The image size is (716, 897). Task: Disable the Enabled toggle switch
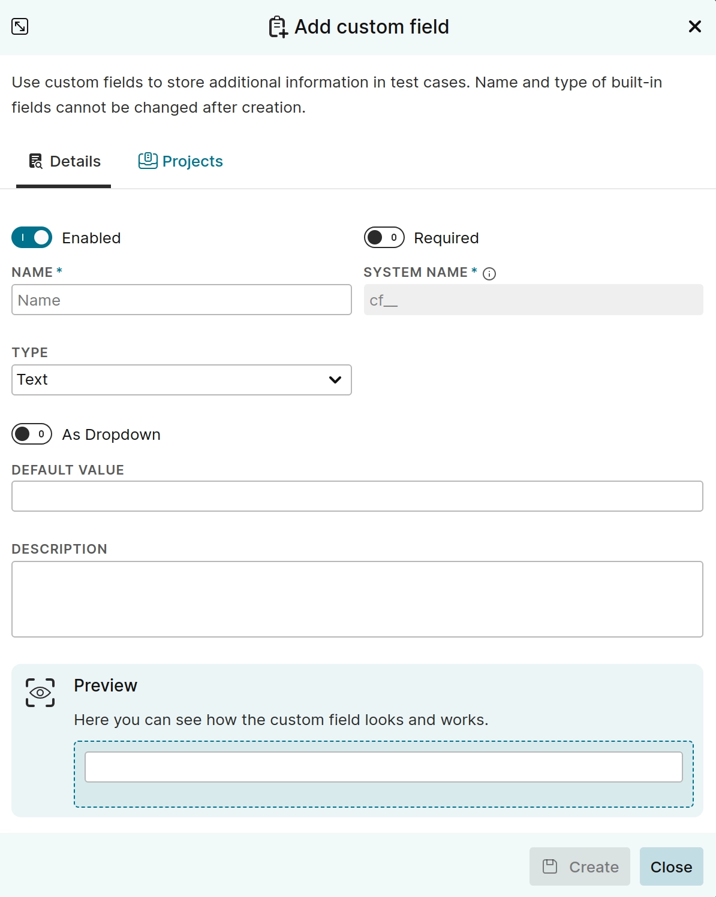coord(32,238)
